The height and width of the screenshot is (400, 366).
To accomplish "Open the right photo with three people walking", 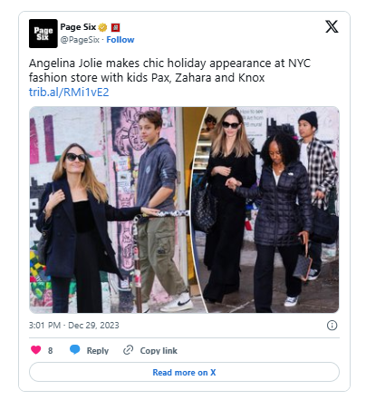I will 265,210.
